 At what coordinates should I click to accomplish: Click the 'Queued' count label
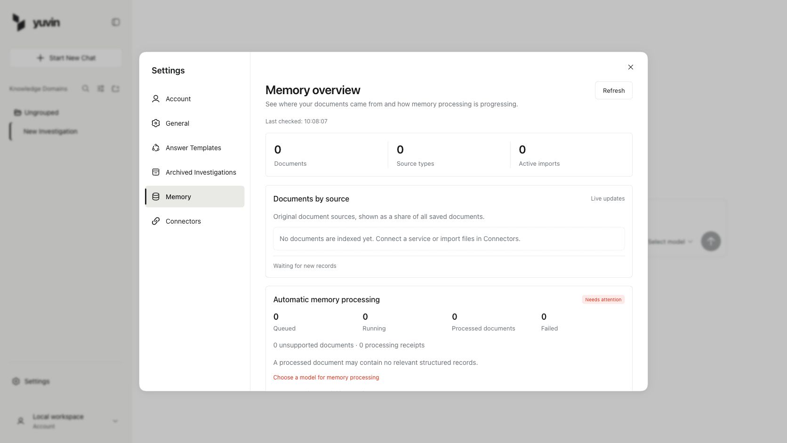[x=284, y=329]
